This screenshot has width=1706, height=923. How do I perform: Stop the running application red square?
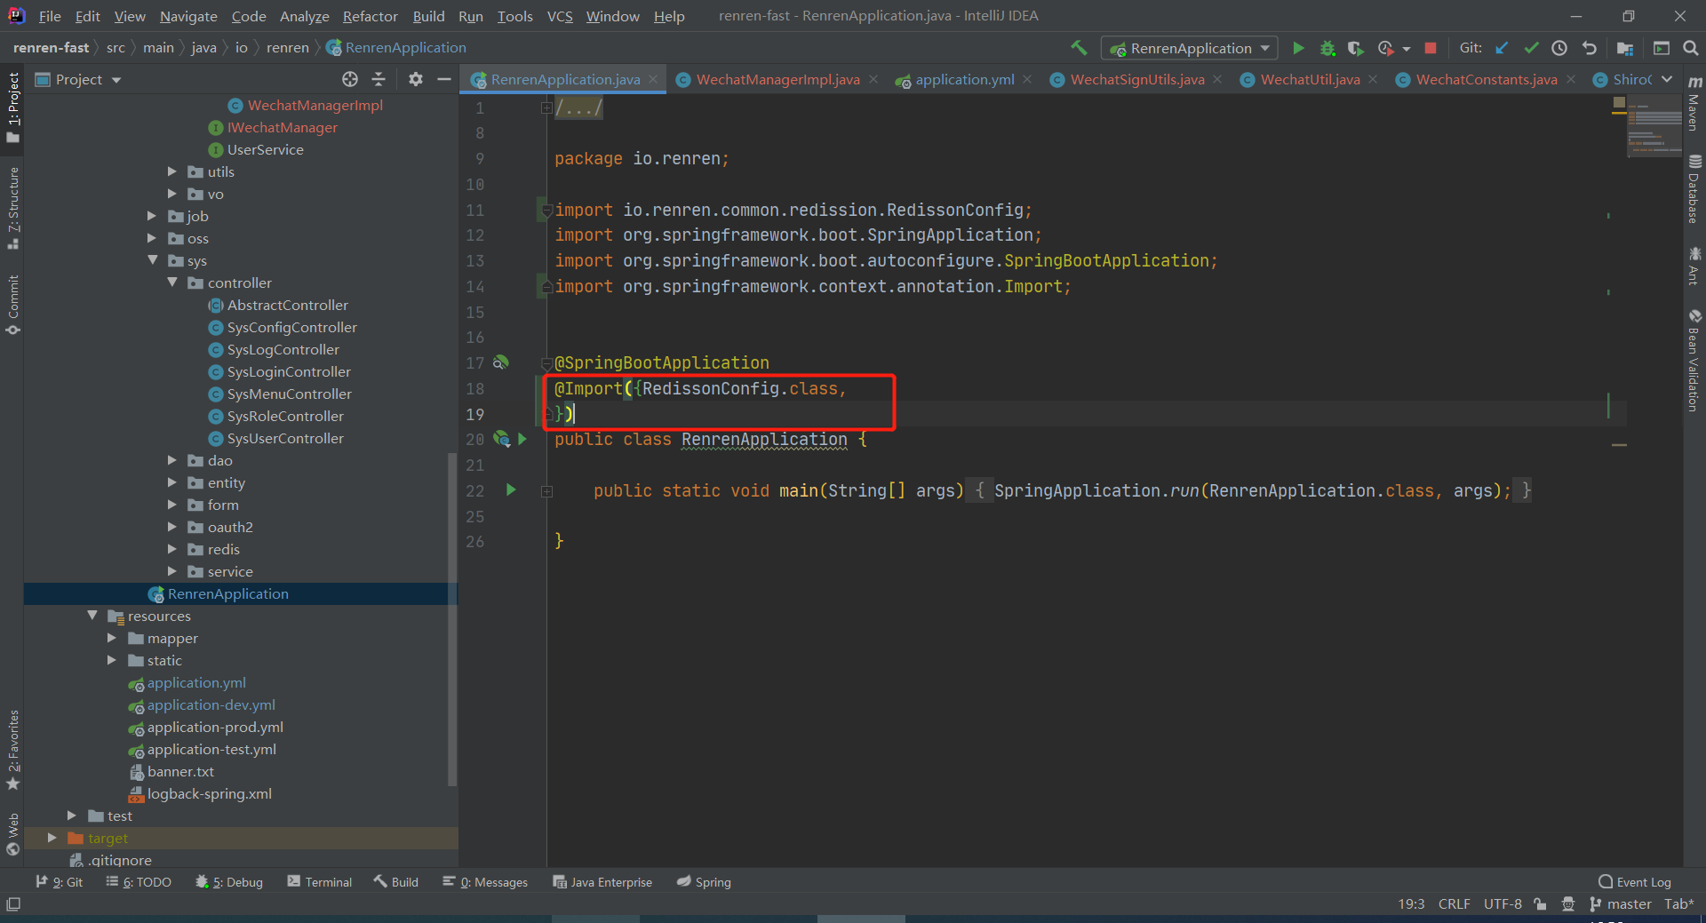(1431, 48)
